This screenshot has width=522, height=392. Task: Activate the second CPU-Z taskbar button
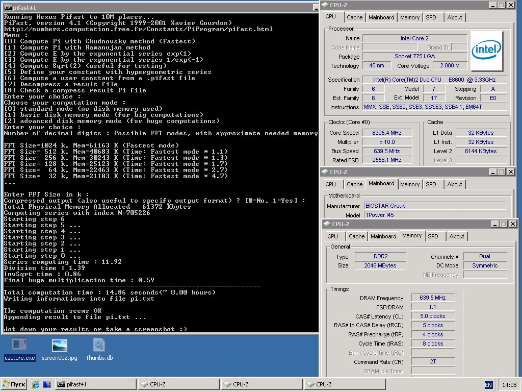(x=262, y=384)
